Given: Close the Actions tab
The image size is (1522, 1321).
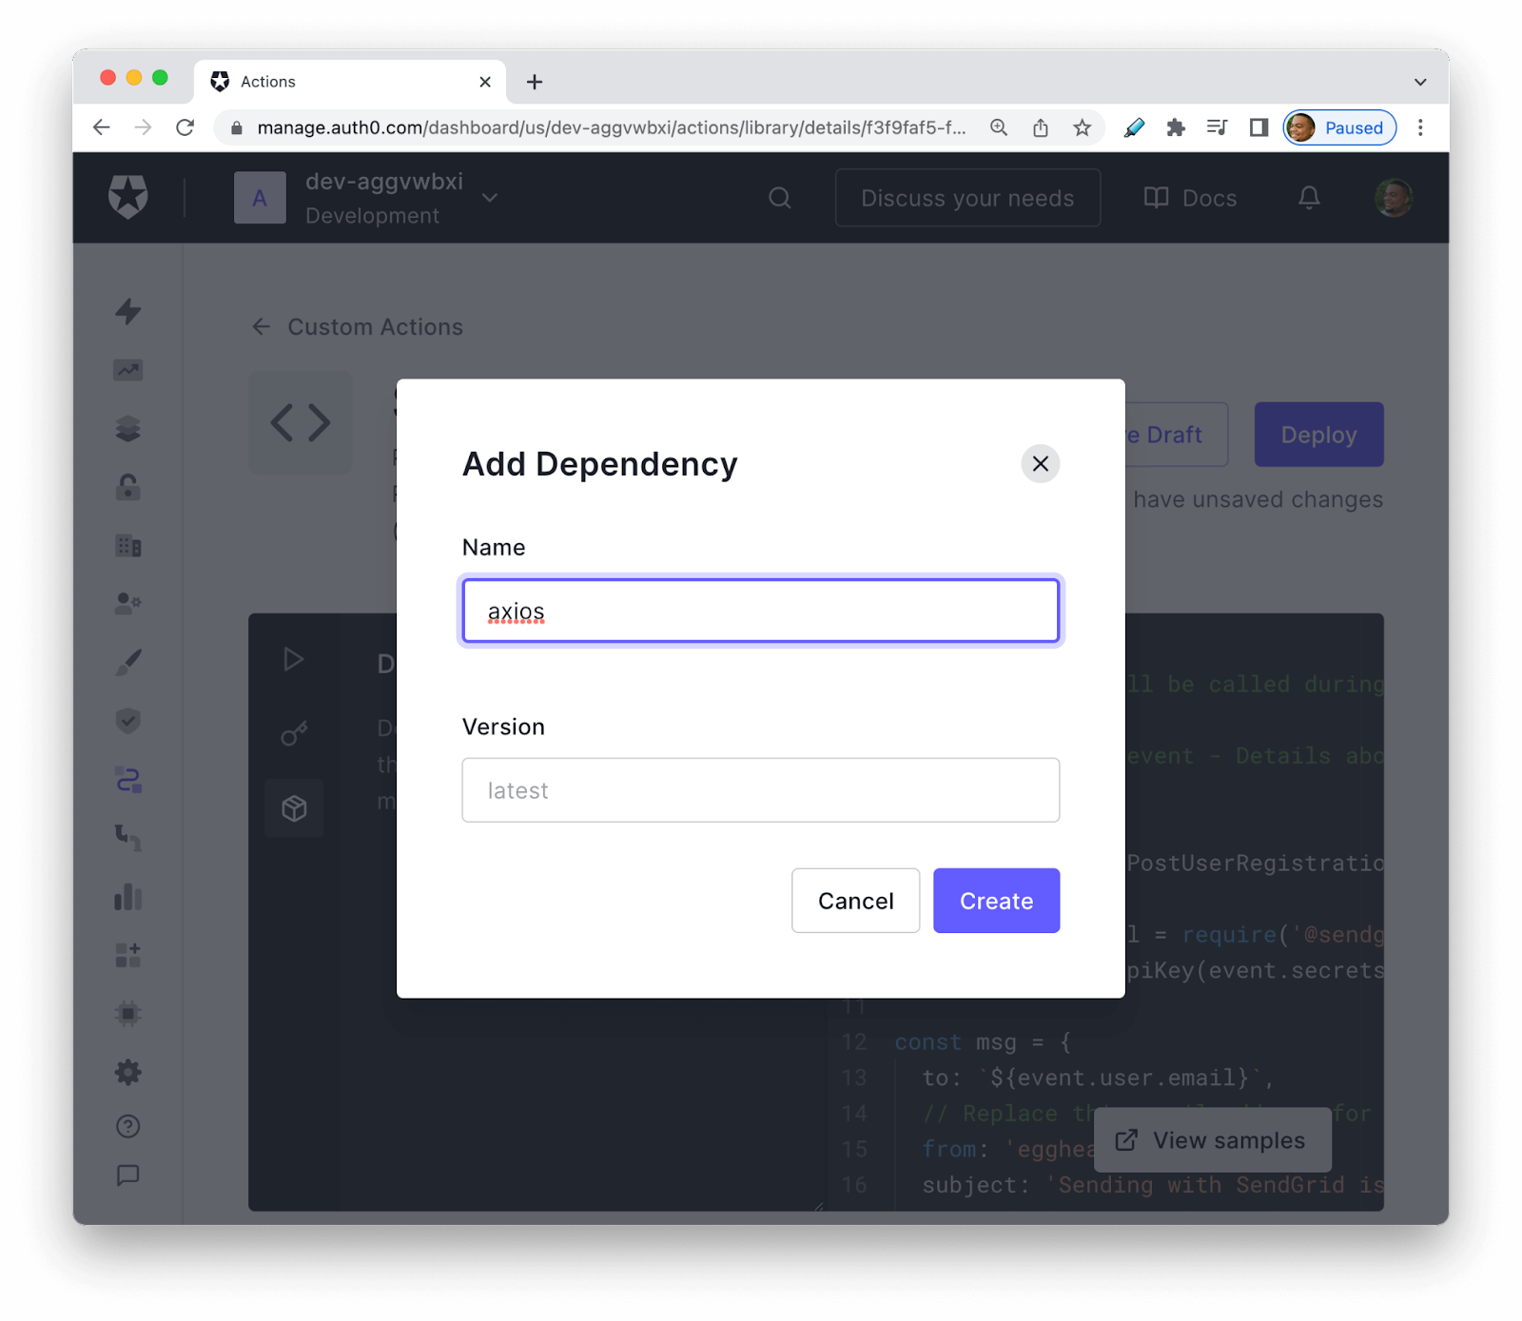Looking at the screenshot, I should (x=485, y=82).
